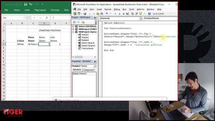Screen dimensions: 215x121
Task: Click Save icon in Excel quick access toolbar
Action: click(26, 4)
